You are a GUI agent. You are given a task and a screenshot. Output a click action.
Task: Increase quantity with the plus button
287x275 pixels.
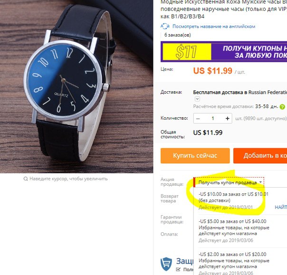click(227, 118)
